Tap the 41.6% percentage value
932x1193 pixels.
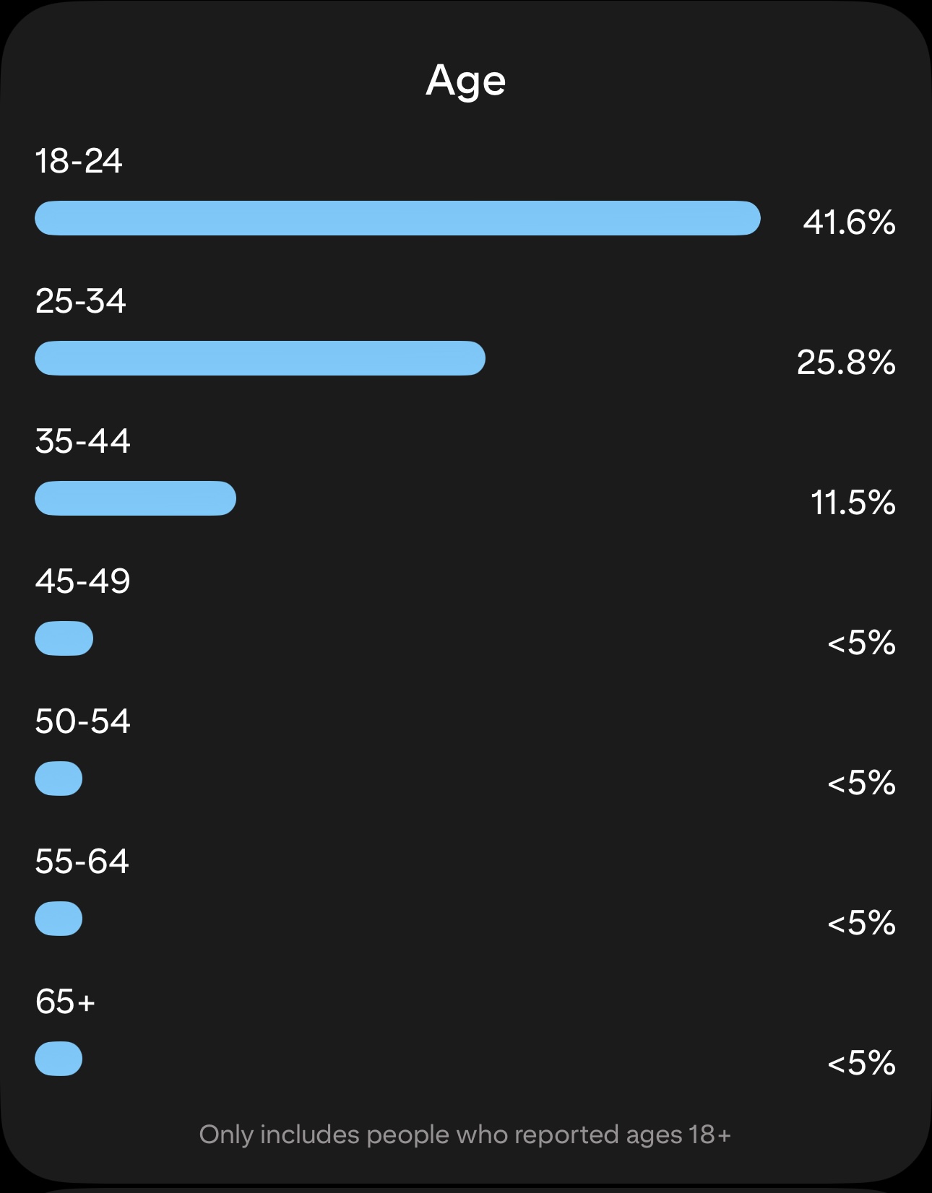pyautogui.click(x=849, y=222)
